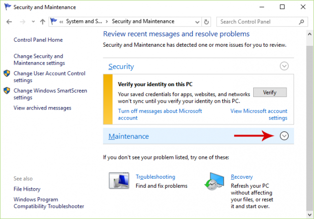
Task: Click Turn off messages about Microsoft account
Action: [159, 114]
